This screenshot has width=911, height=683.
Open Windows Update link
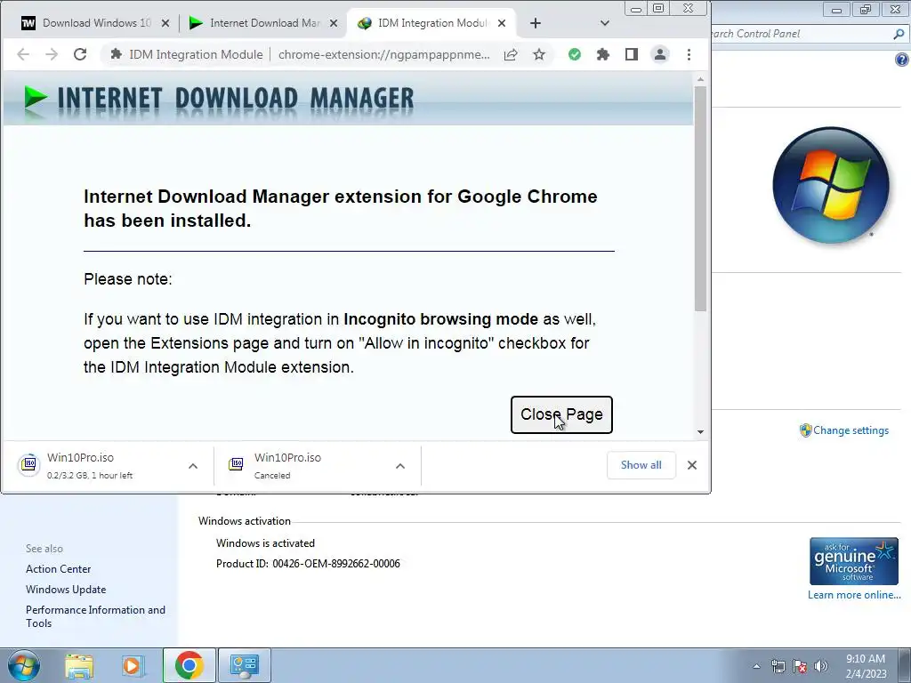pyautogui.click(x=66, y=590)
